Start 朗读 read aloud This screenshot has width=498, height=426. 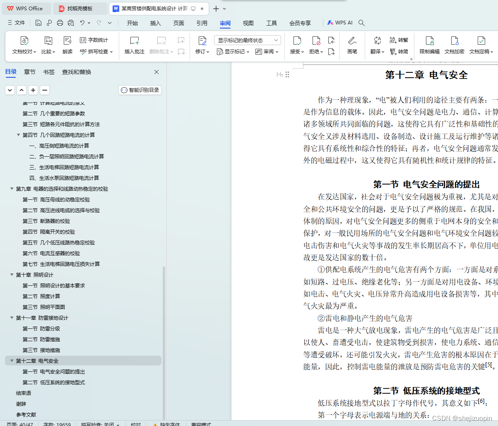coord(67,41)
